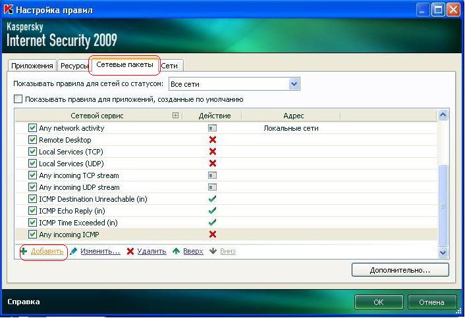Image resolution: width=465 pixels, height=318 pixels.
Task: Select the Remote Desktop row text
Action: (65, 140)
